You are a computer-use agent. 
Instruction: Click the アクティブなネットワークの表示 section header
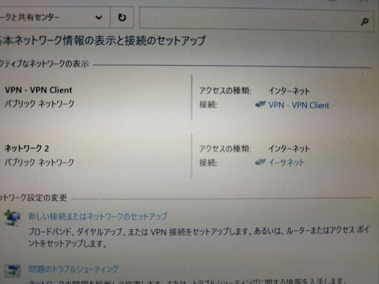(x=44, y=64)
